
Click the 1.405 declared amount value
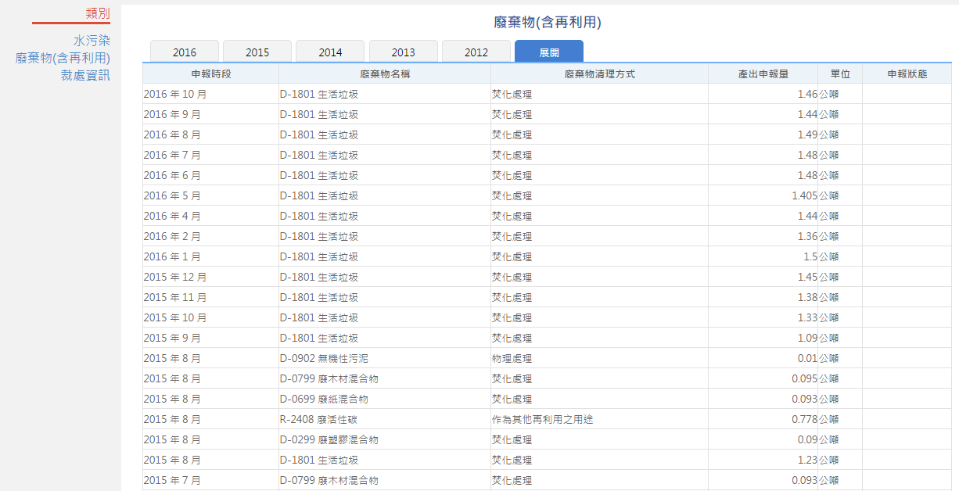click(805, 195)
